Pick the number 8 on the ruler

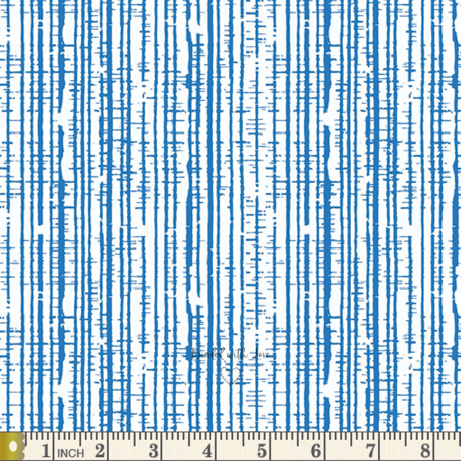(x=425, y=450)
